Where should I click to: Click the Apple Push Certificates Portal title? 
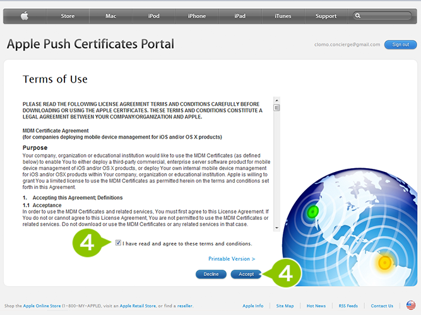90,44
